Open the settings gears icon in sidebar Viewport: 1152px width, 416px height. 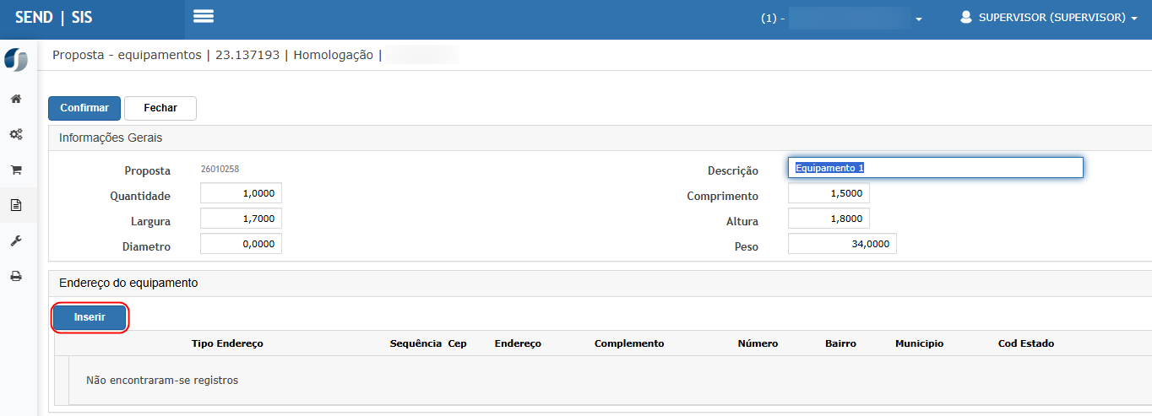click(16, 134)
